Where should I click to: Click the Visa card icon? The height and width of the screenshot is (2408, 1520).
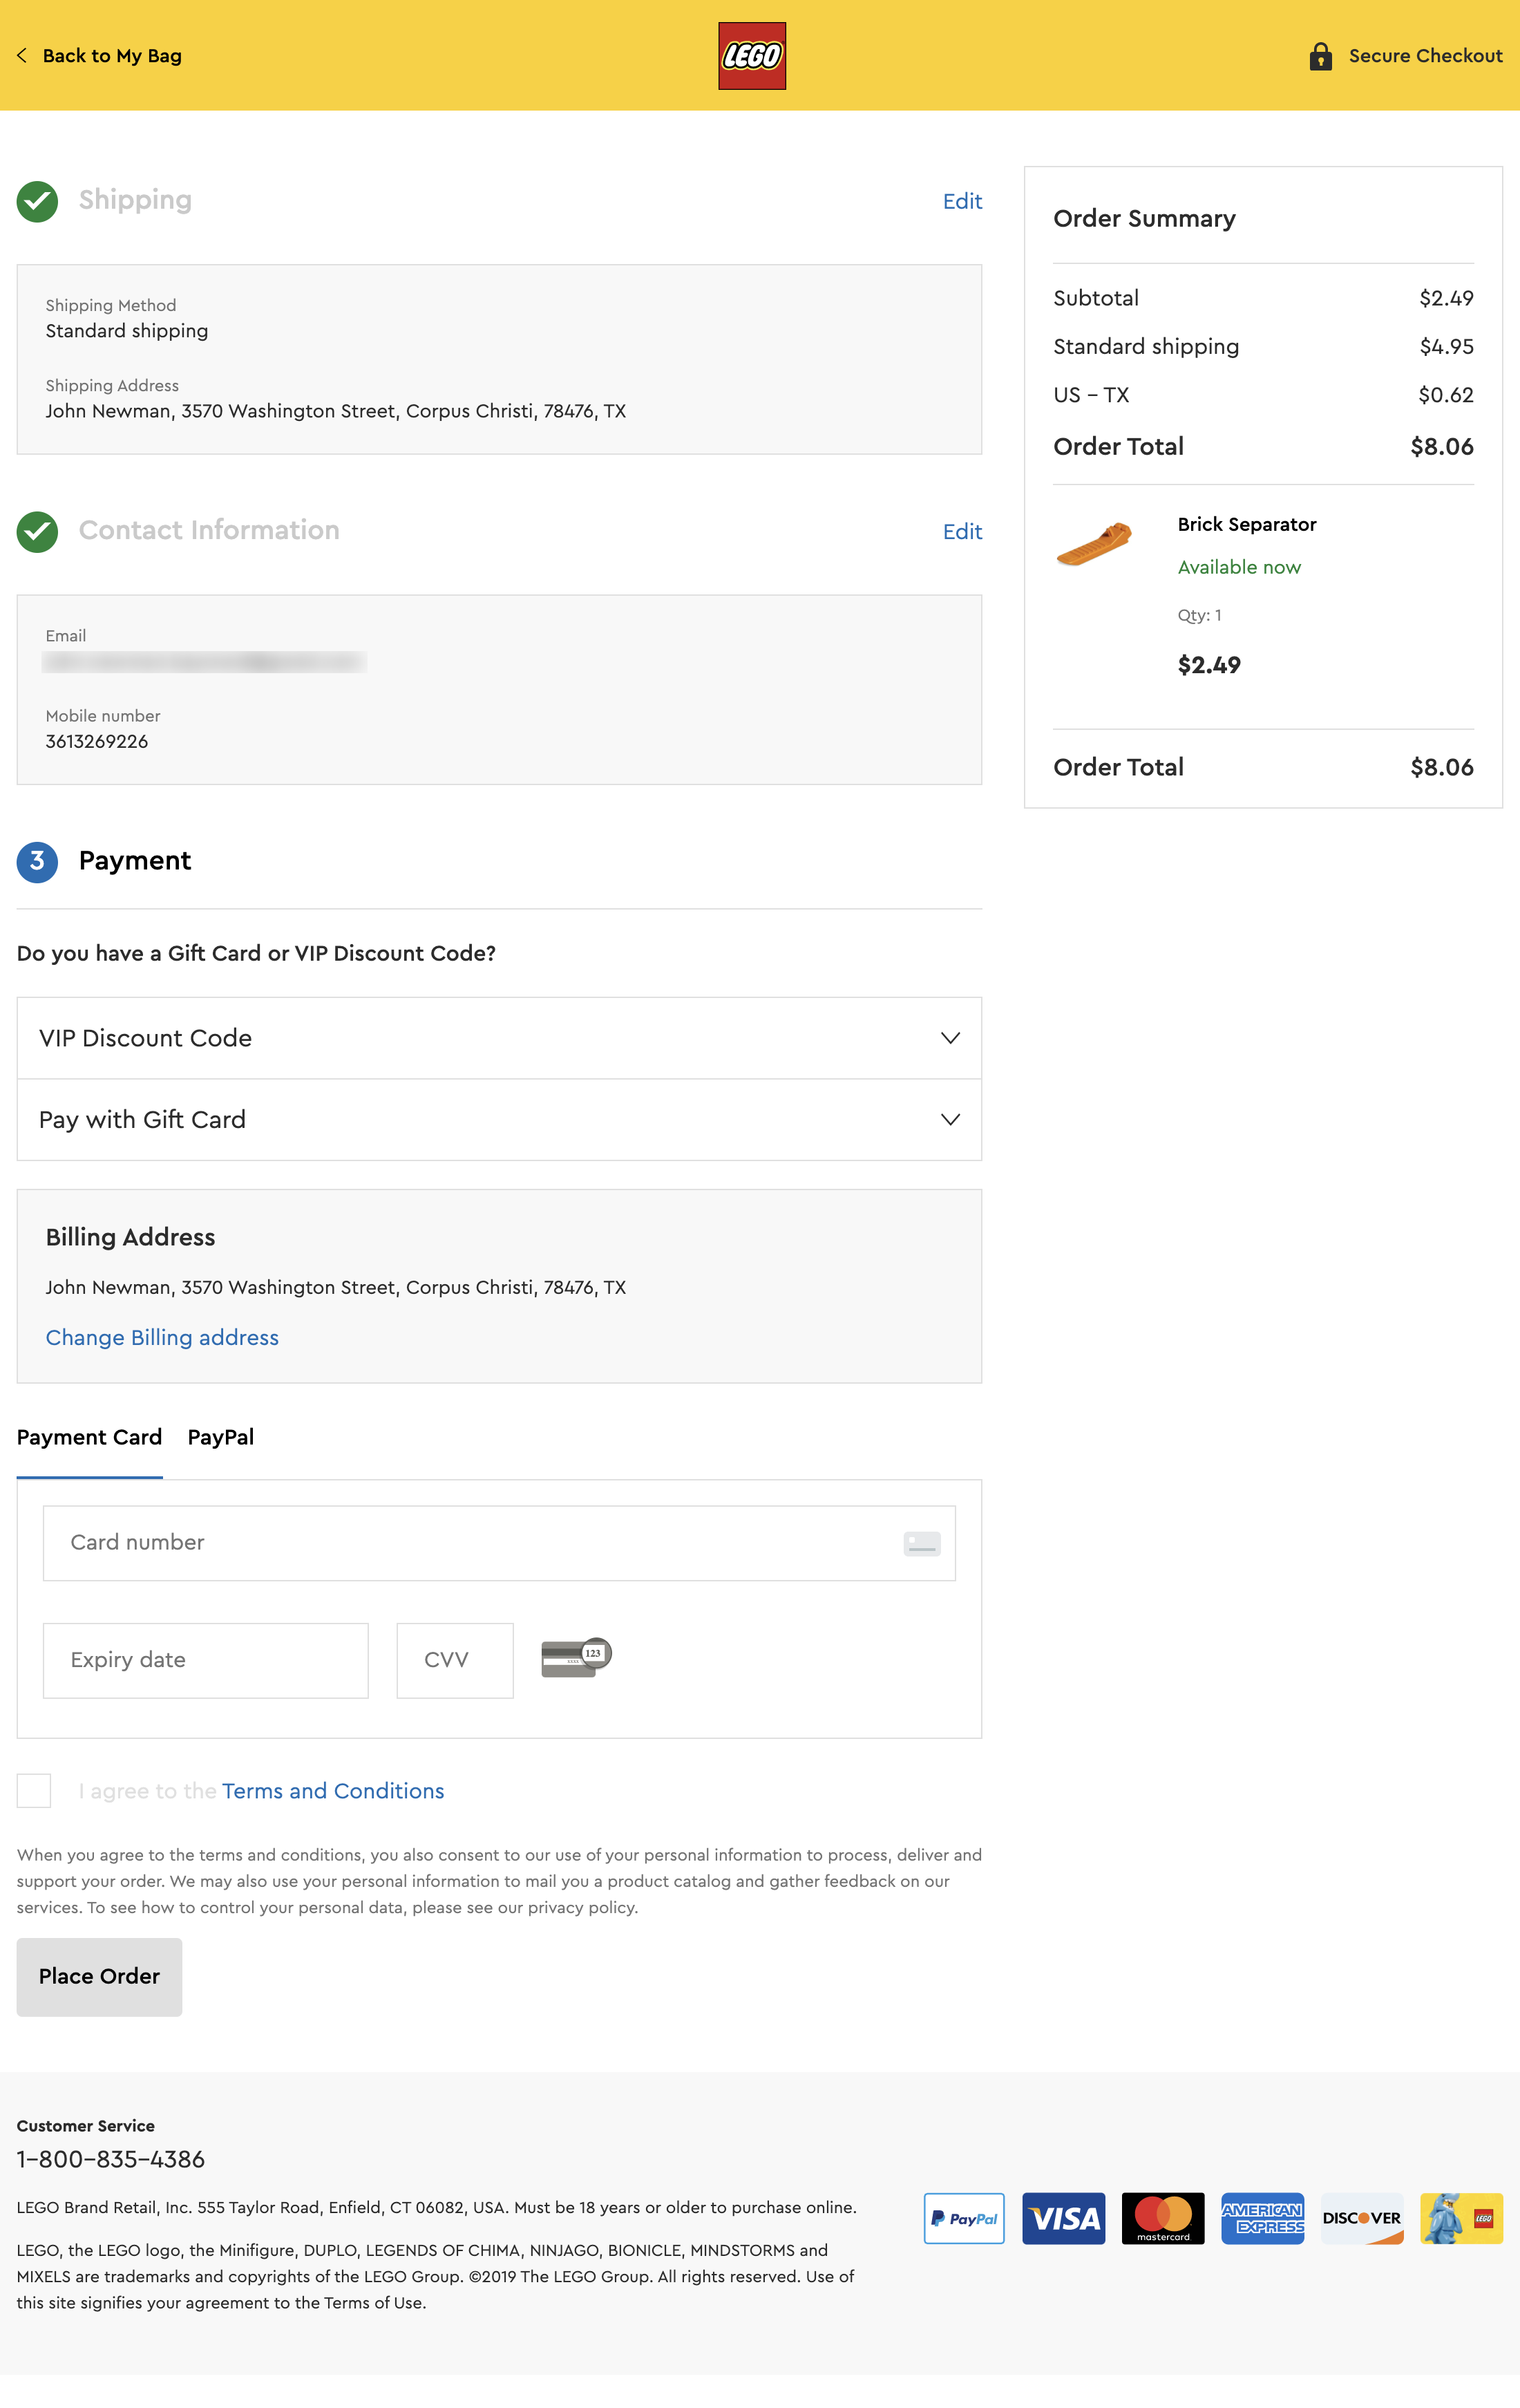(1063, 2218)
